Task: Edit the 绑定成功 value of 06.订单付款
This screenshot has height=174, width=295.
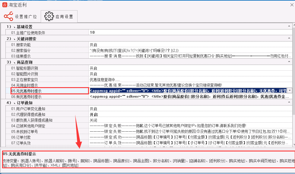Action: pyautogui.click(x=190, y=137)
